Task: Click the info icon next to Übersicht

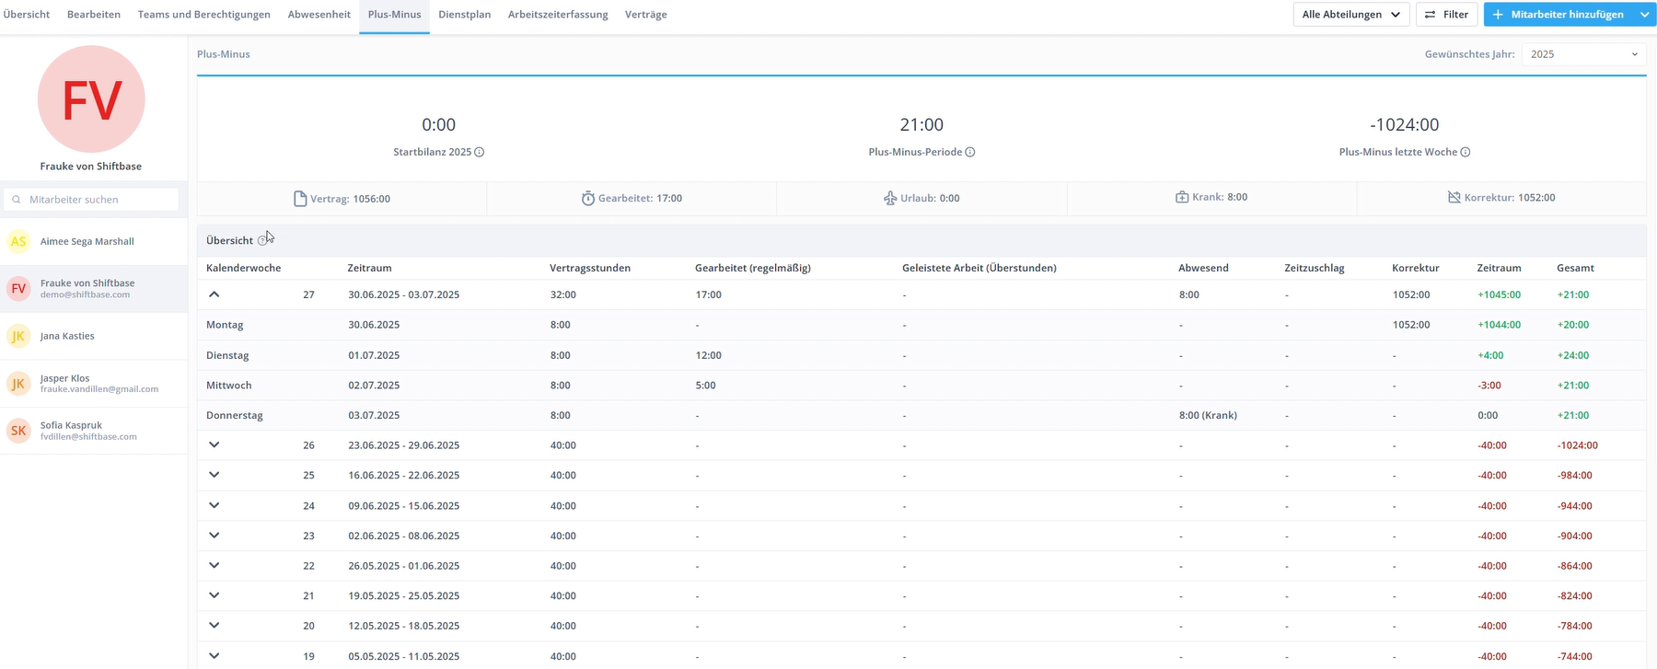Action: coord(262,240)
